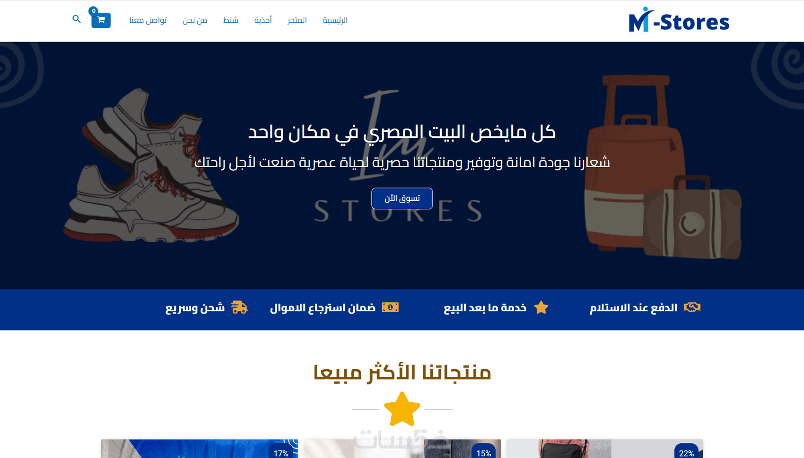Click the cash on delivery handshake icon
This screenshot has height=458, width=804.
click(692, 307)
